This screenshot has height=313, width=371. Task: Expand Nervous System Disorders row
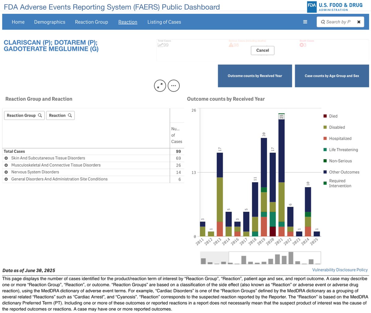pyautogui.click(x=6, y=172)
